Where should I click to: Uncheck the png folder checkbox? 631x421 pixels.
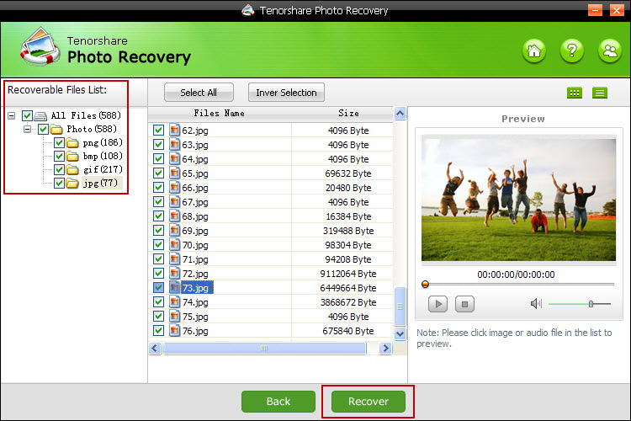coord(59,143)
